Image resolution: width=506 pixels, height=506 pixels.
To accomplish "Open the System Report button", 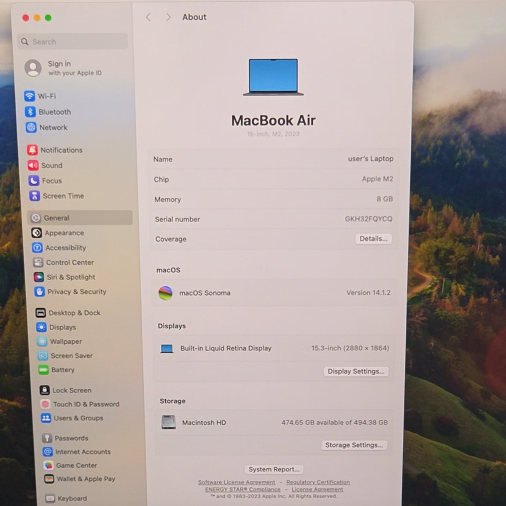I will 274,469.
